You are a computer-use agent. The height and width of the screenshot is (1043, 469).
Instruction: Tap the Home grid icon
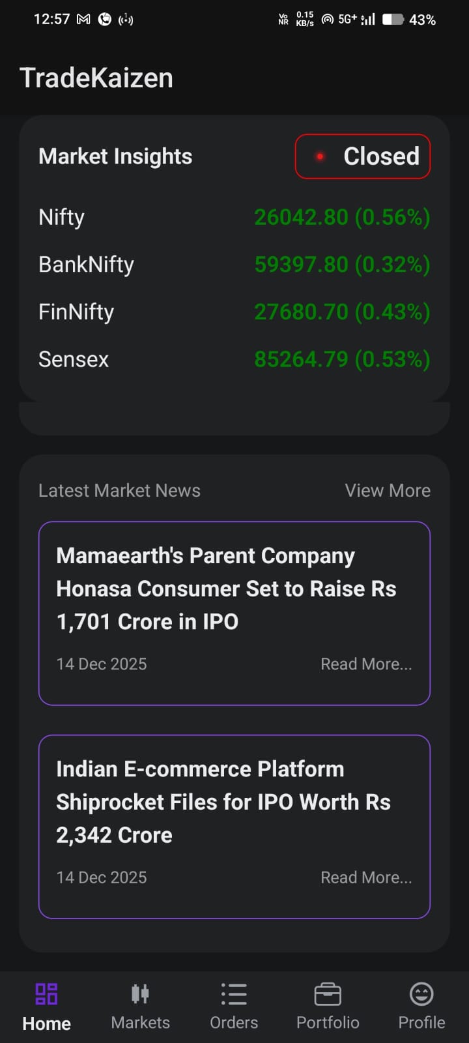(x=46, y=994)
